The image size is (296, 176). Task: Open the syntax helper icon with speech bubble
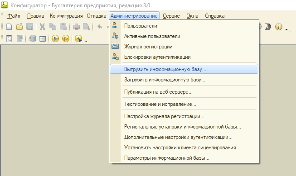coord(267,27)
